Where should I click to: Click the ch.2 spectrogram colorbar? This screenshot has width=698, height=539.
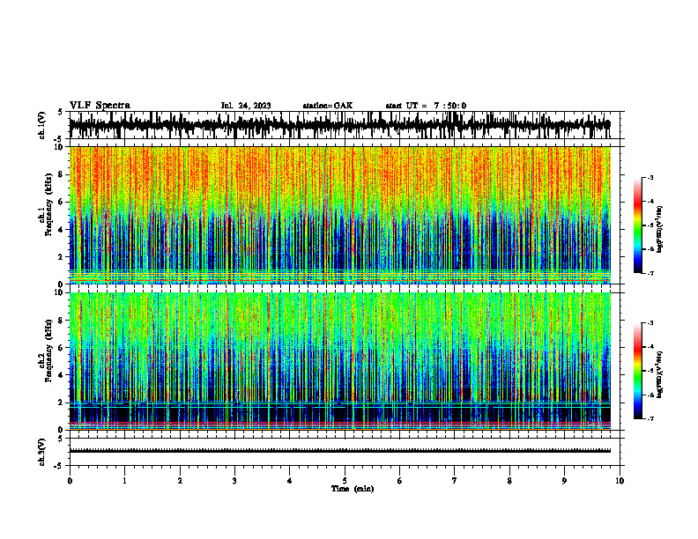637,371
